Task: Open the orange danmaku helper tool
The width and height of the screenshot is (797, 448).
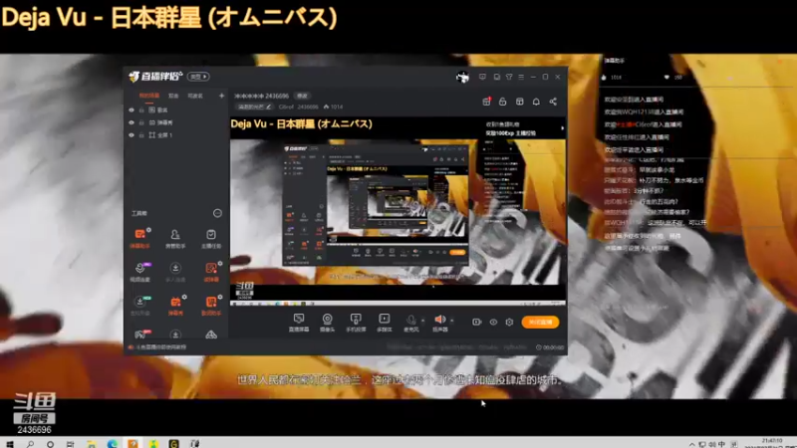Action: pyautogui.click(x=139, y=238)
